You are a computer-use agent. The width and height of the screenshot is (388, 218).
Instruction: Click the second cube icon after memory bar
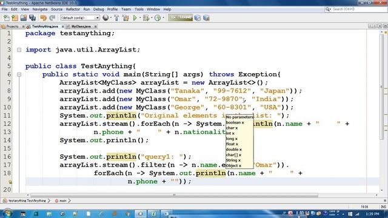[206, 18]
